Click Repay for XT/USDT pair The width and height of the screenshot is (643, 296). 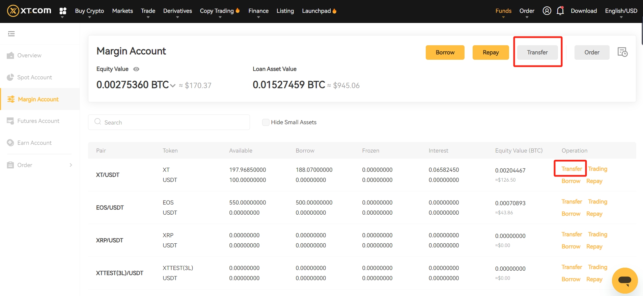coord(594,181)
